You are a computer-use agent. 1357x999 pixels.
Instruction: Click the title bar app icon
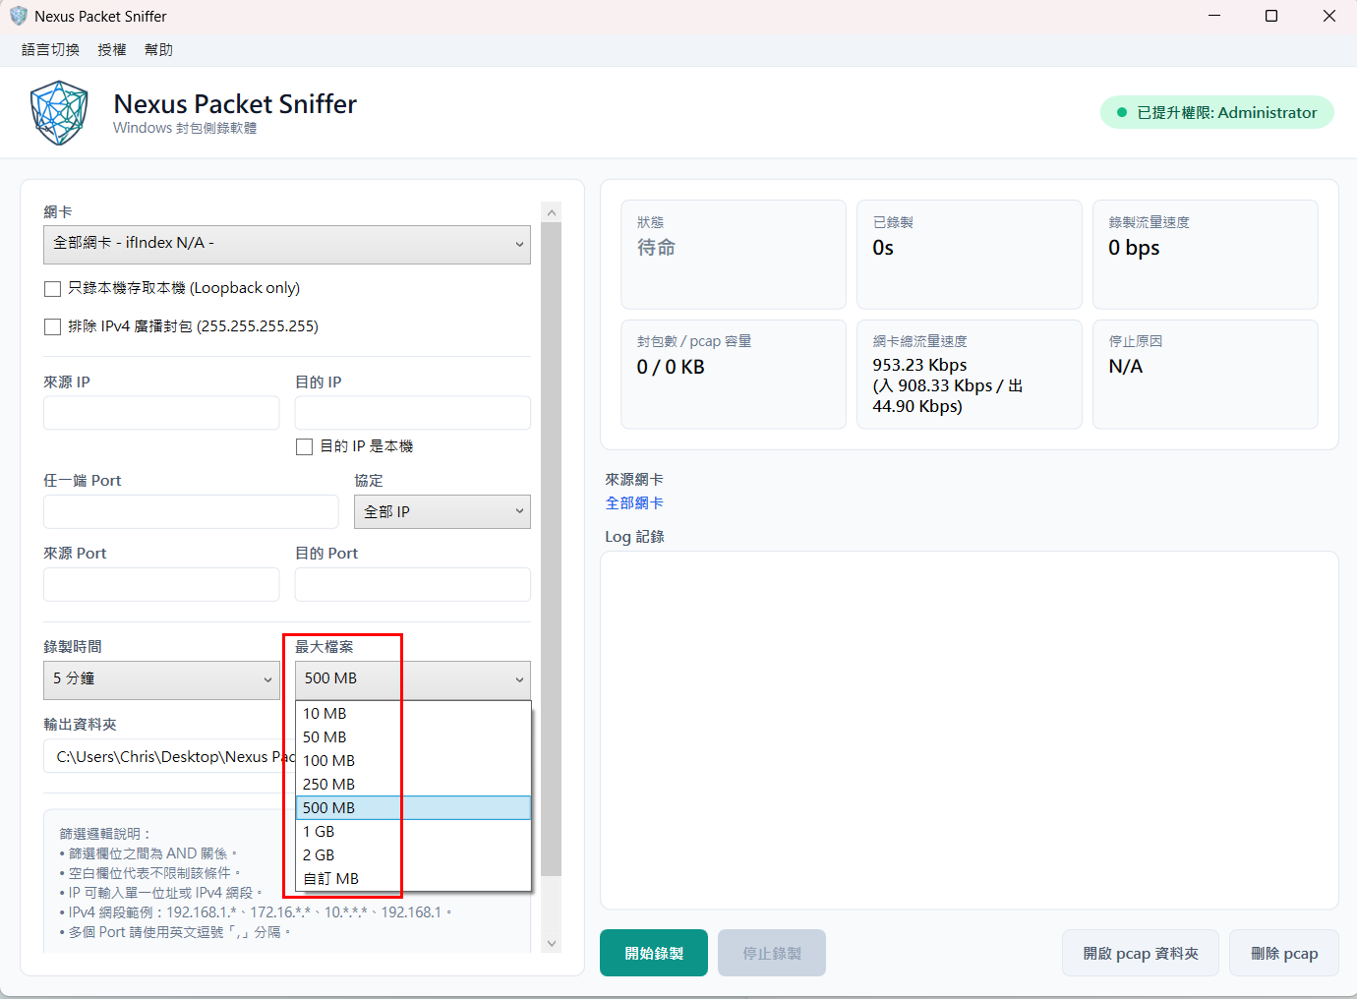18,16
